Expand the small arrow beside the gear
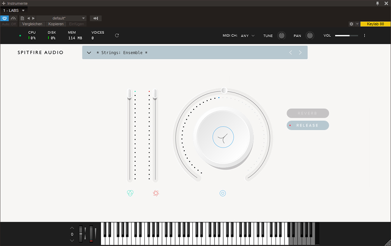391x246 pixels. tap(357, 24)
